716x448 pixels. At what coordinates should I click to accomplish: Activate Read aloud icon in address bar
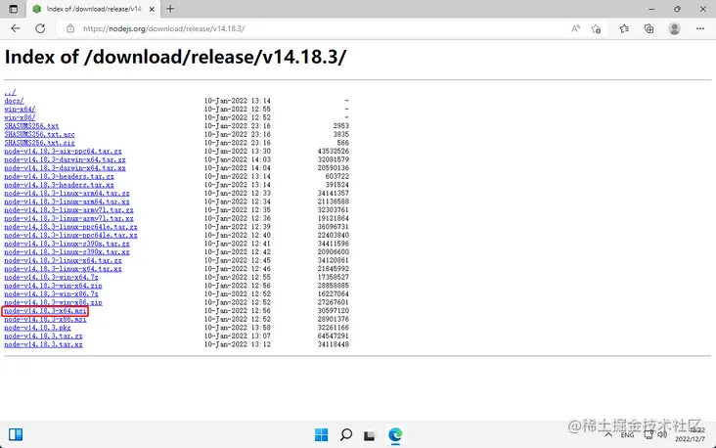(x=575, y=28)
